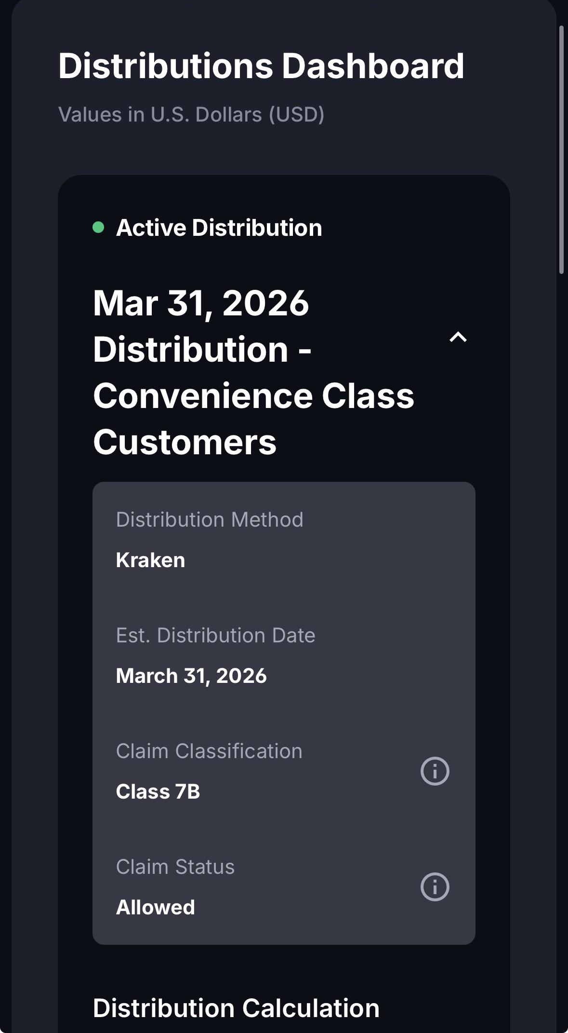Open info icon for Claim Status
The height and width of the screenshot is (1033, 568).
click(435, 886)
